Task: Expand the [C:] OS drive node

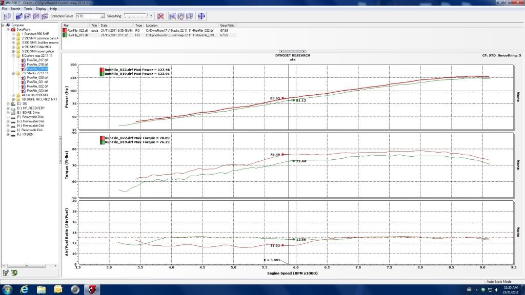Action: pos(8,103)
